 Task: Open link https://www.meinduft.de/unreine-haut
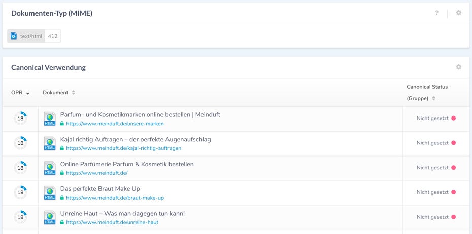112,222
